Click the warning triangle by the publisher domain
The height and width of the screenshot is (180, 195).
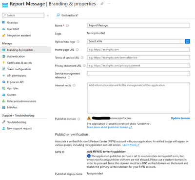tap(89, 118)
